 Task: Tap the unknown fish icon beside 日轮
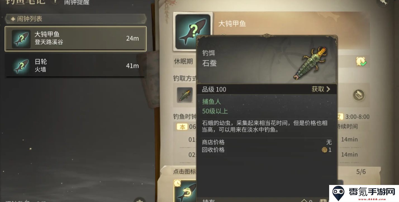coord(21,66)
